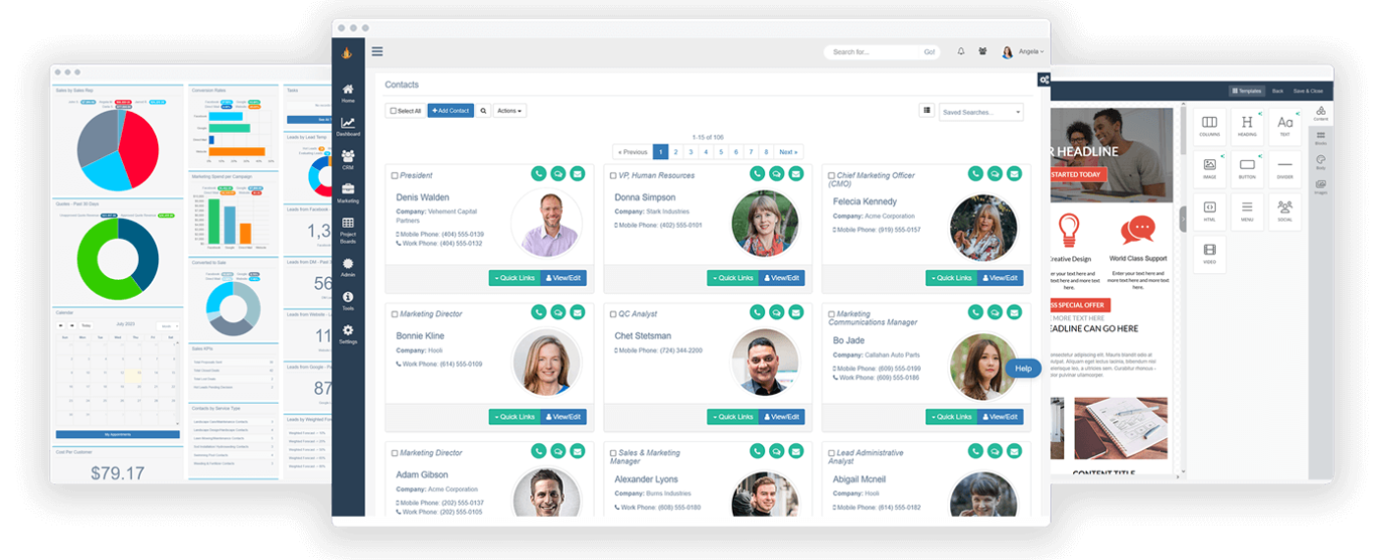Check the box on the QC Analyst card

[614, 314]
